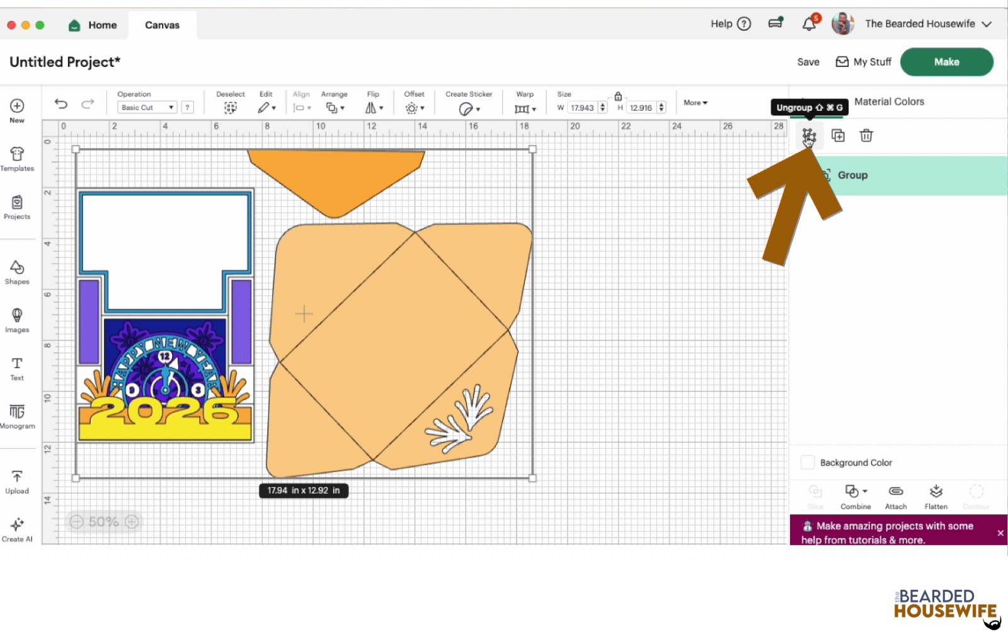The width and height of the screenshot is (1008, 641).
Task: Toggle the size aspect ratio lock
Action: (617, 96)
